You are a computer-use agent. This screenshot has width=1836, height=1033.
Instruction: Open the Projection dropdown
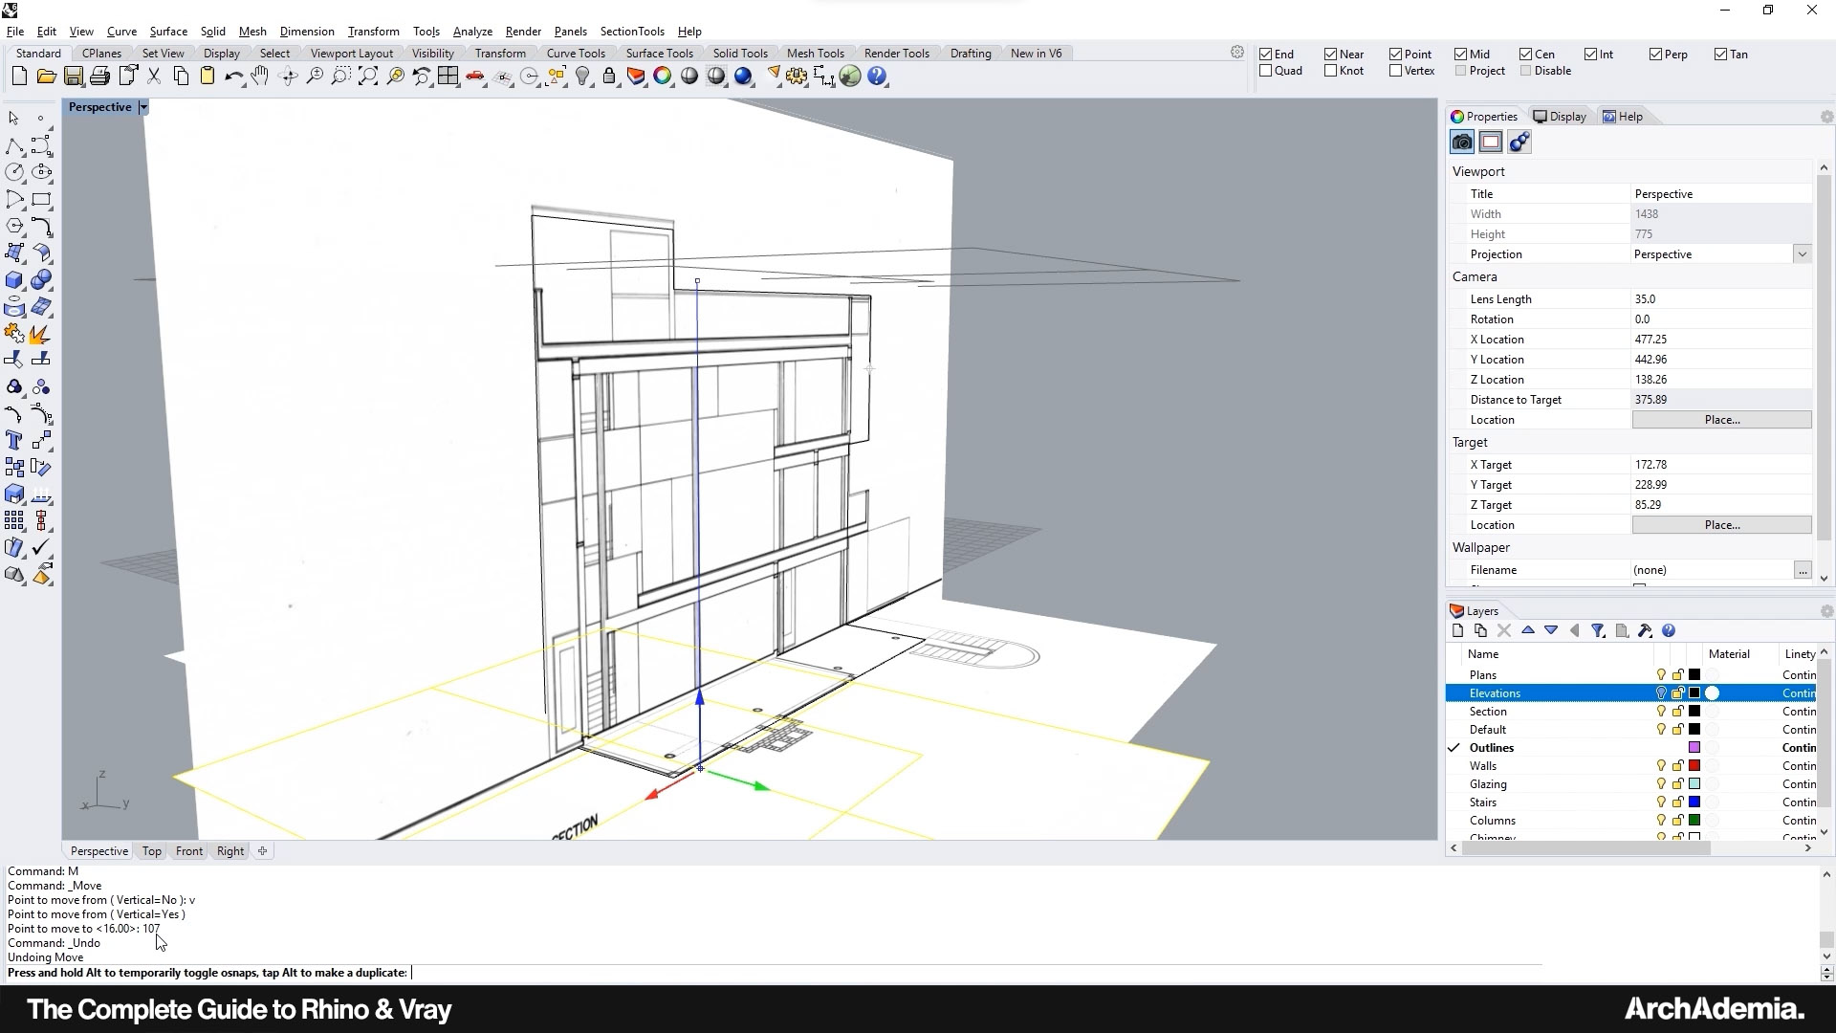(1802, 254)
